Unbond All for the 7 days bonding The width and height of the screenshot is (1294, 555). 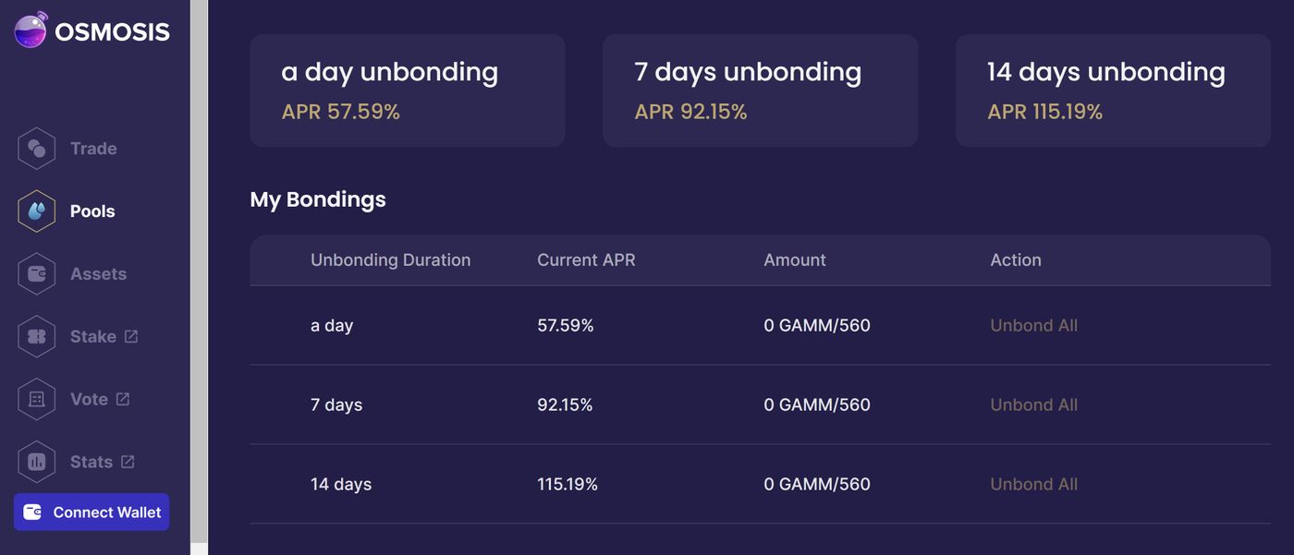(x=1034, y=404)
